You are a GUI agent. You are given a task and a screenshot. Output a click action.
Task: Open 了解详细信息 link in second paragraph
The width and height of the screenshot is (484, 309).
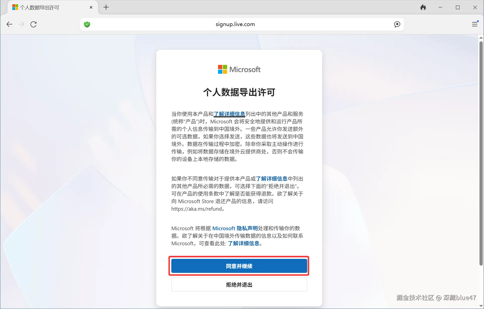[271, 179]
